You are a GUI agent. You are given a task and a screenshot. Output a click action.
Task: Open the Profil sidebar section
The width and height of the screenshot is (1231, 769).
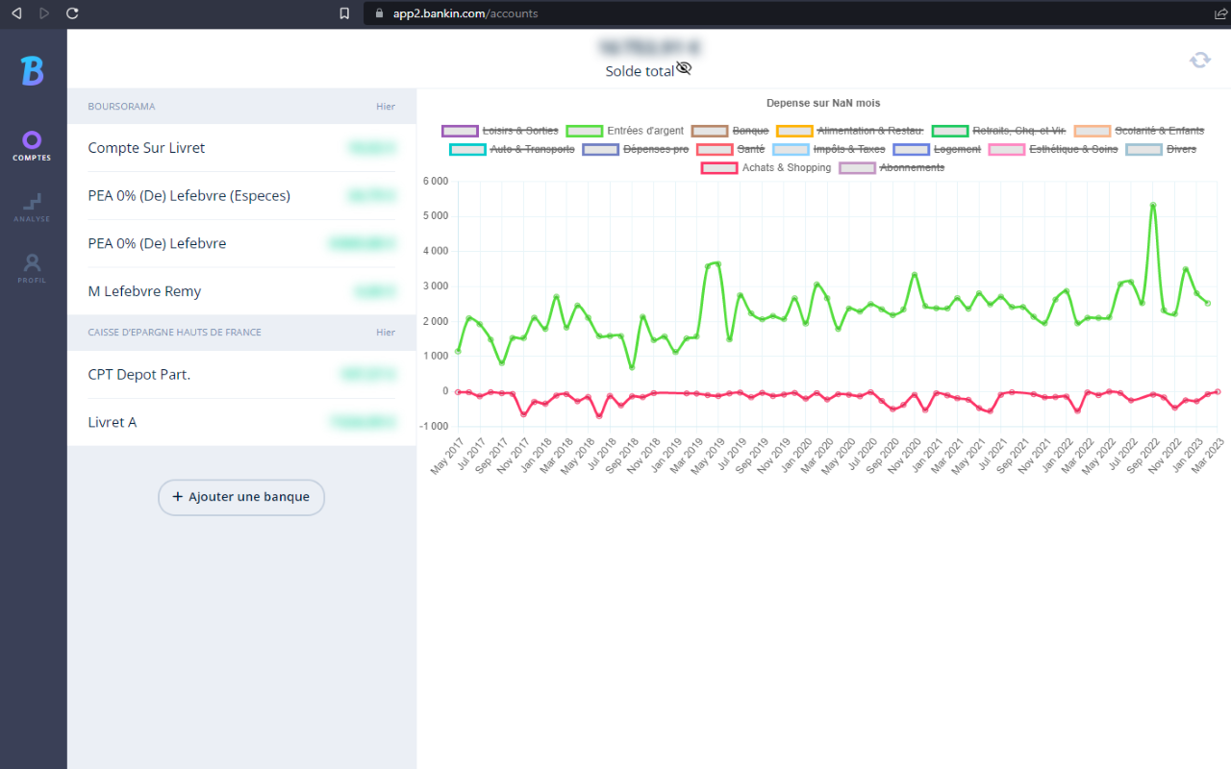[32, 268]
